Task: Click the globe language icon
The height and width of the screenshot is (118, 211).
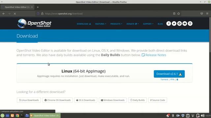Action: (190, 24)
